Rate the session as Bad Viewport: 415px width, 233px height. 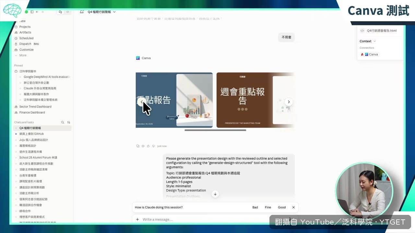[x=255, y=207]
